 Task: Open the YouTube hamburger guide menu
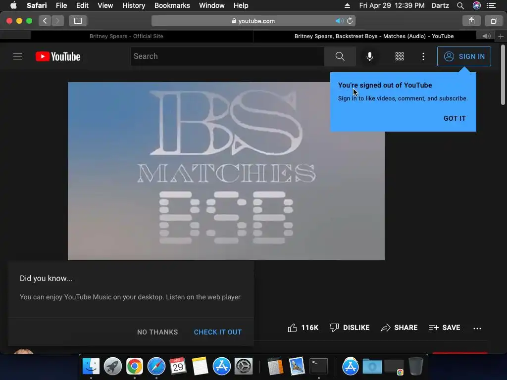[x=18, y=56]
